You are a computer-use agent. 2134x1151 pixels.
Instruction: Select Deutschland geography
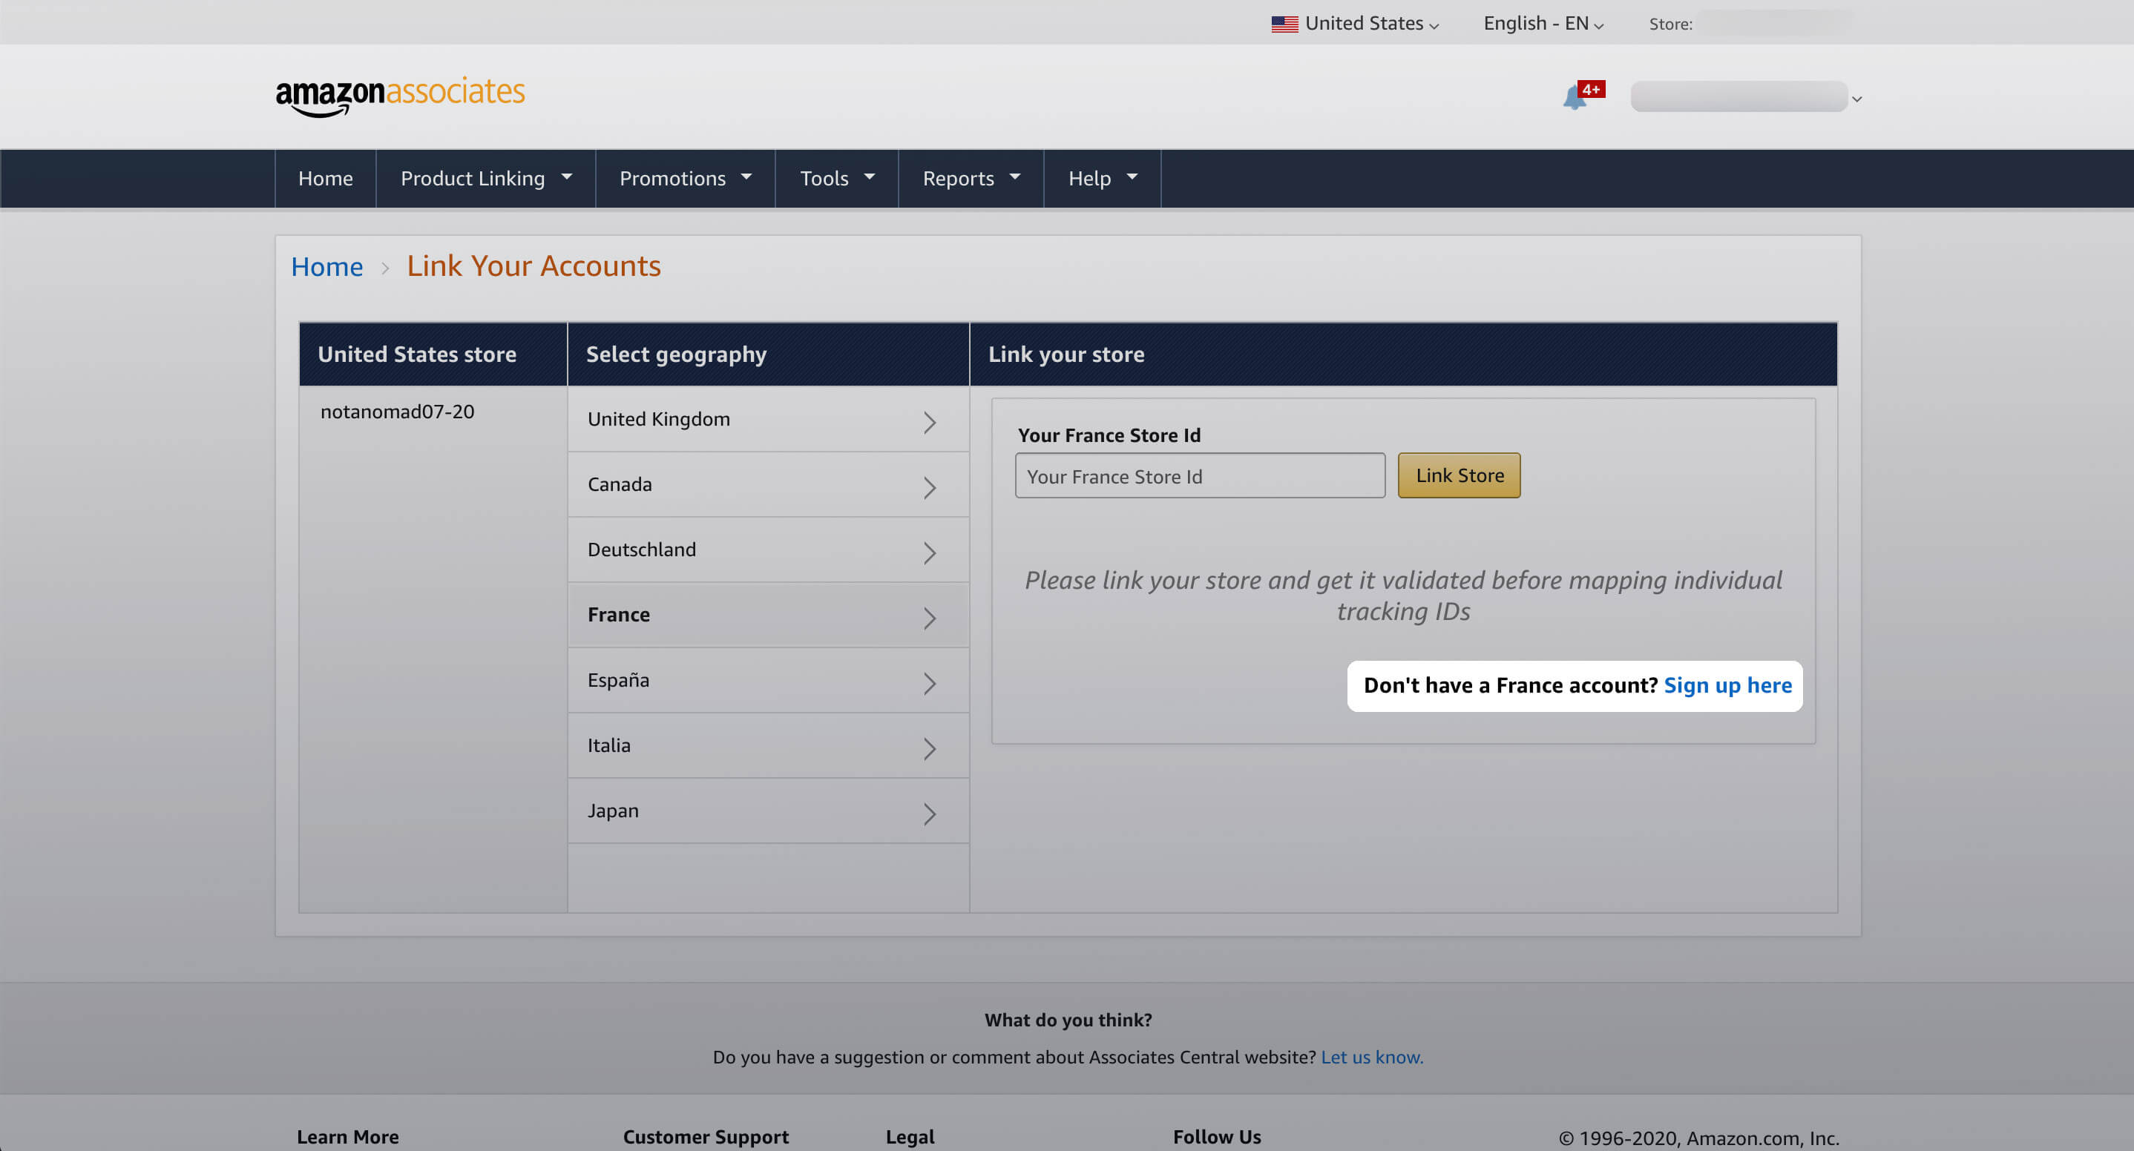[x=768, y=550]
